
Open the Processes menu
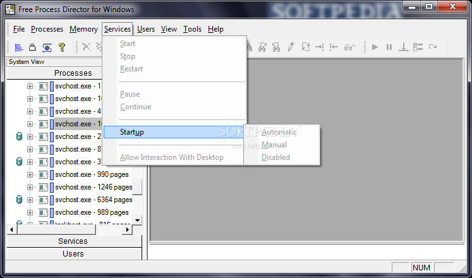(x=47, y=29)
